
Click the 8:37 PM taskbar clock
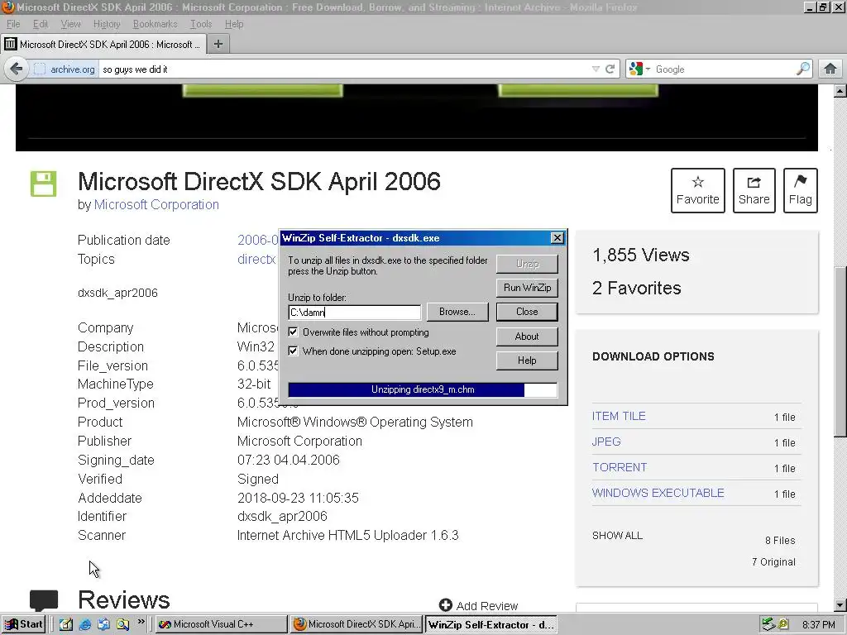(818, 625)
